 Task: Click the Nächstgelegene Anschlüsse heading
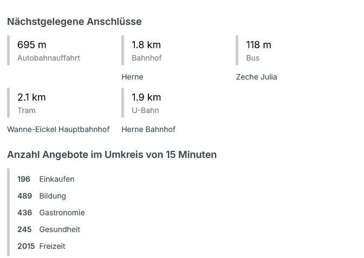pos(74,22)
